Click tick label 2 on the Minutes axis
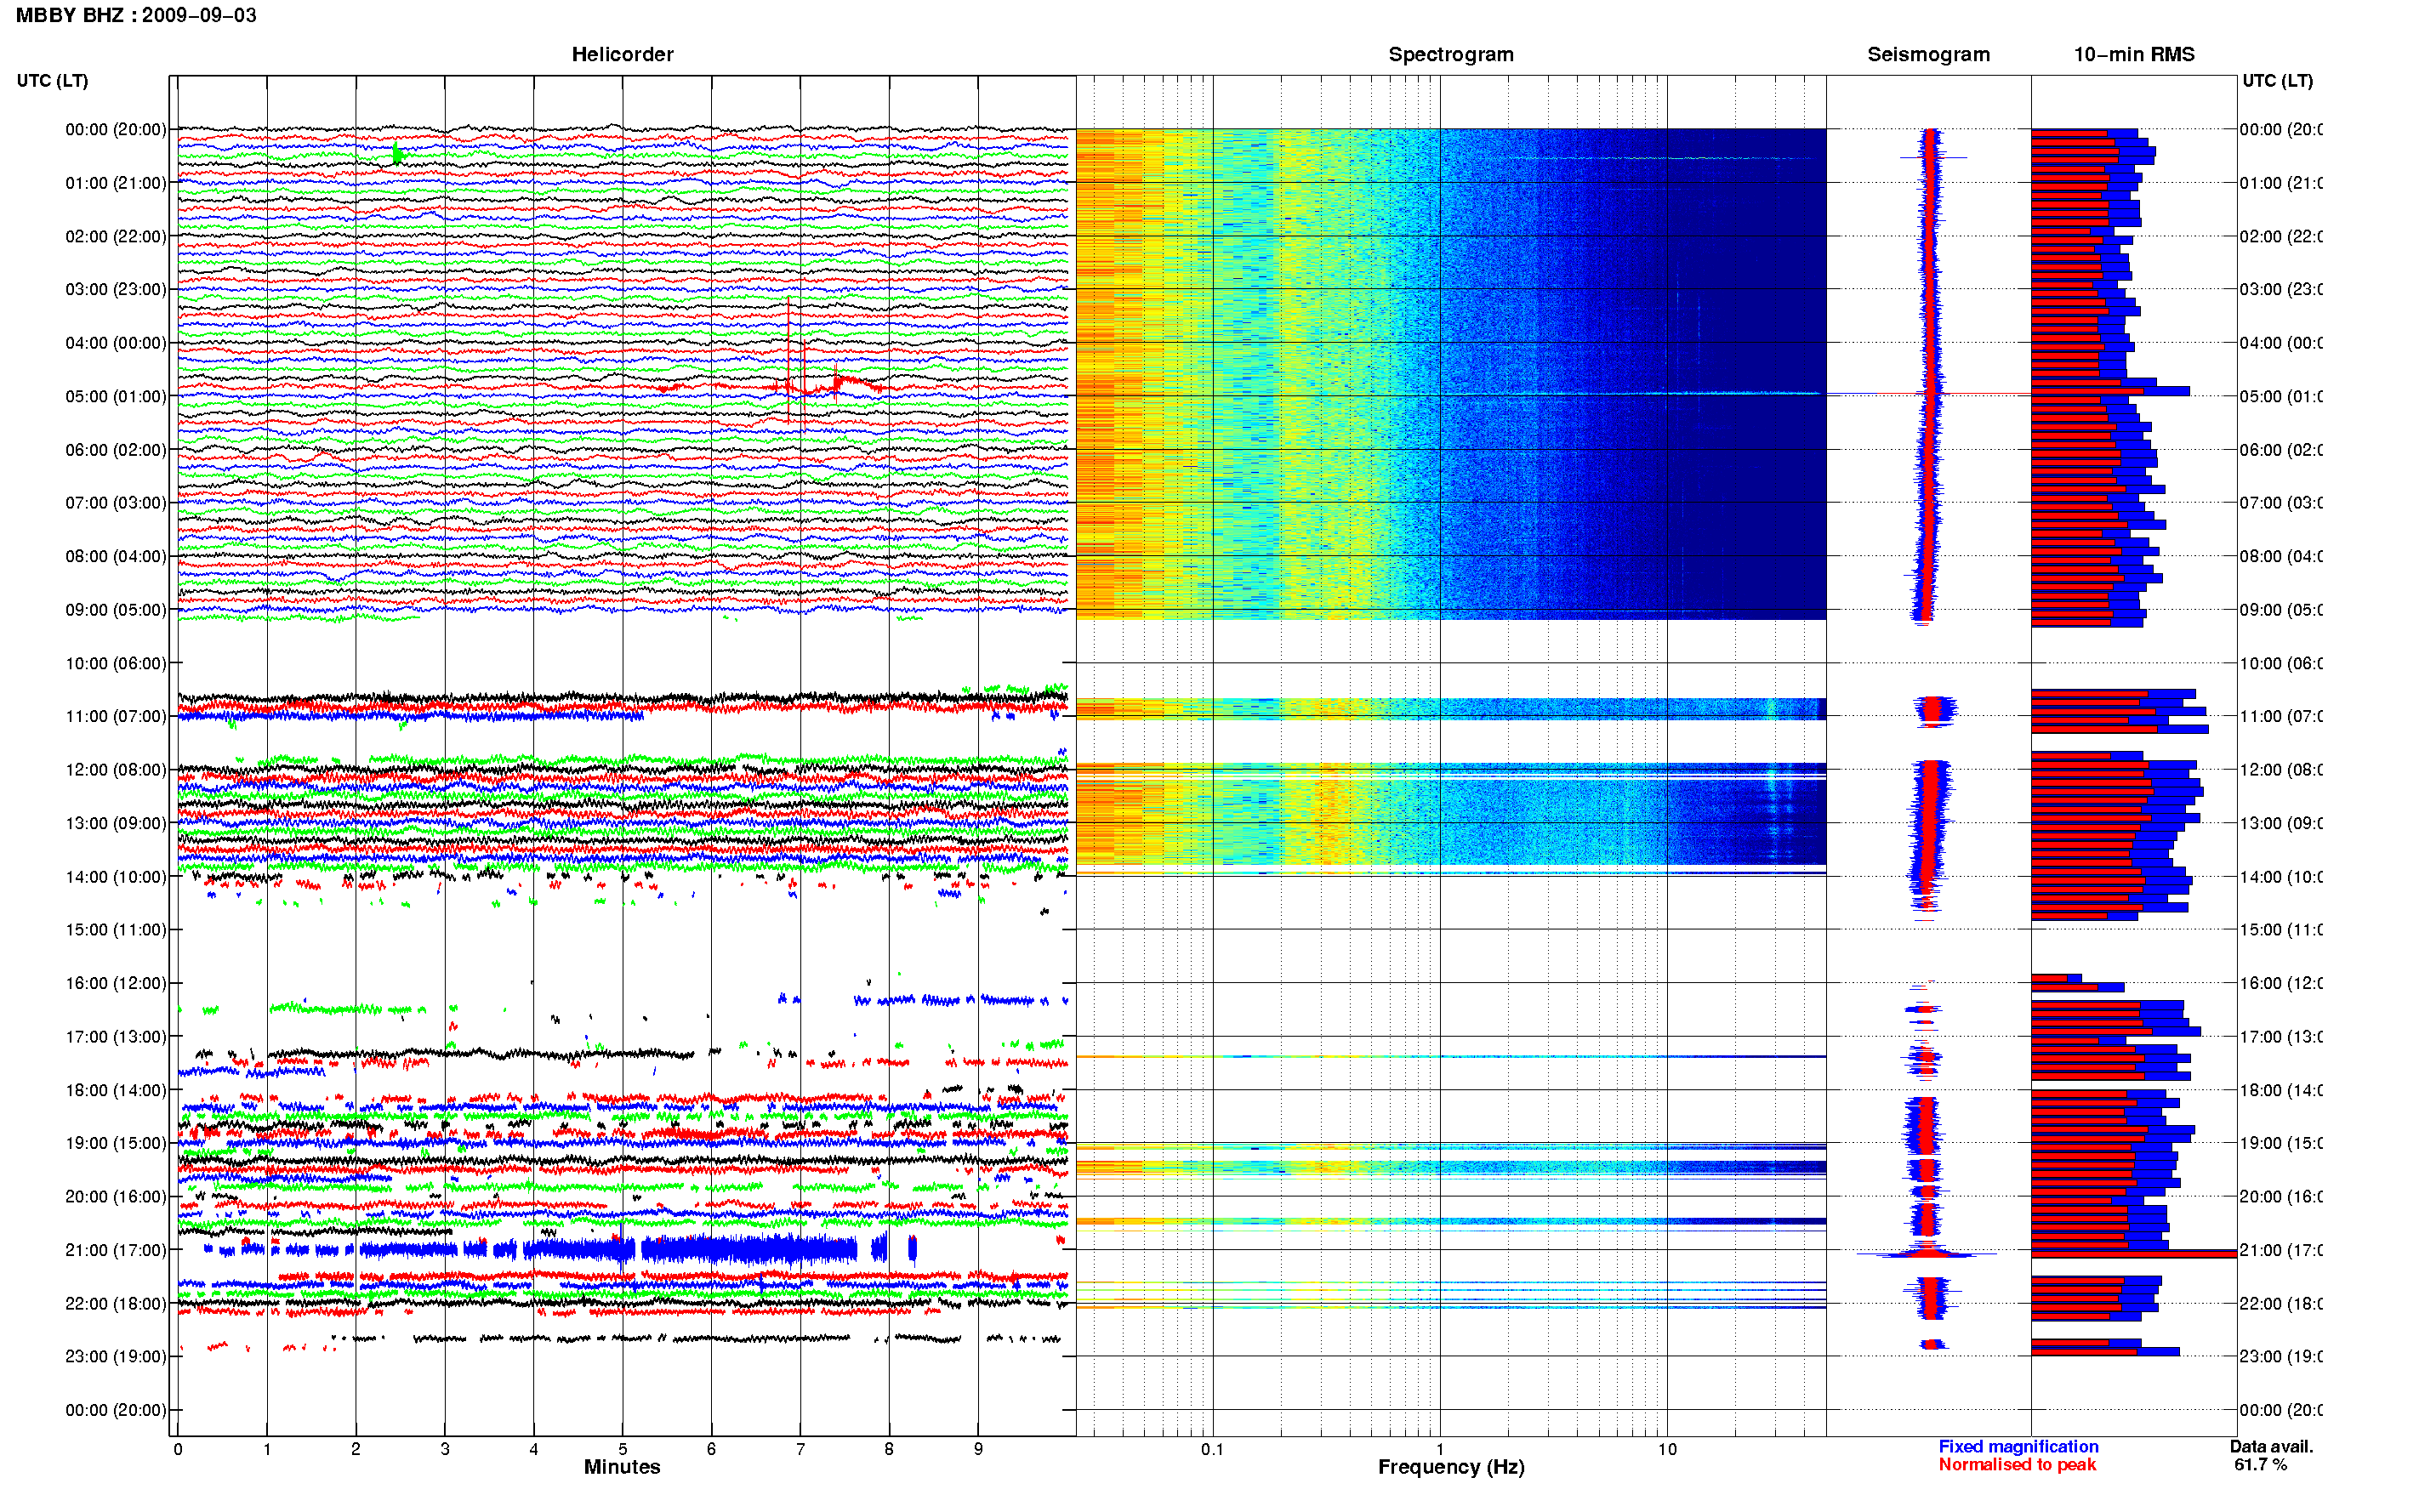The image size is (2419, 1512). [356, 1449]
